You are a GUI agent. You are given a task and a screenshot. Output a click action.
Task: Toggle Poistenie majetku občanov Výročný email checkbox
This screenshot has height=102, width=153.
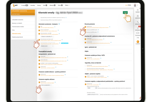click(39, 82)
